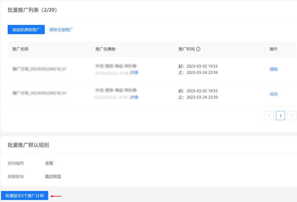Click the 推广时间 column header text
297x202 pixels.
point(187,49)
